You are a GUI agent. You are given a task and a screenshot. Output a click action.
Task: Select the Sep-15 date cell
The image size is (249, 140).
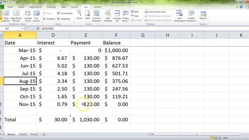20,89
